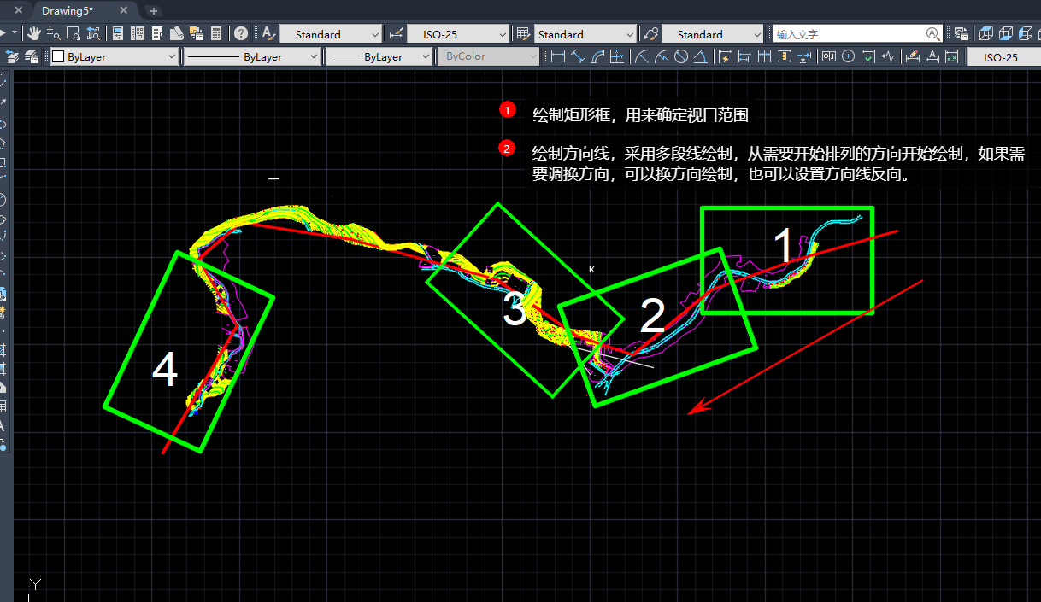Open the Markup Set Manager icon
1041x602 pixels.
(197, 34)
